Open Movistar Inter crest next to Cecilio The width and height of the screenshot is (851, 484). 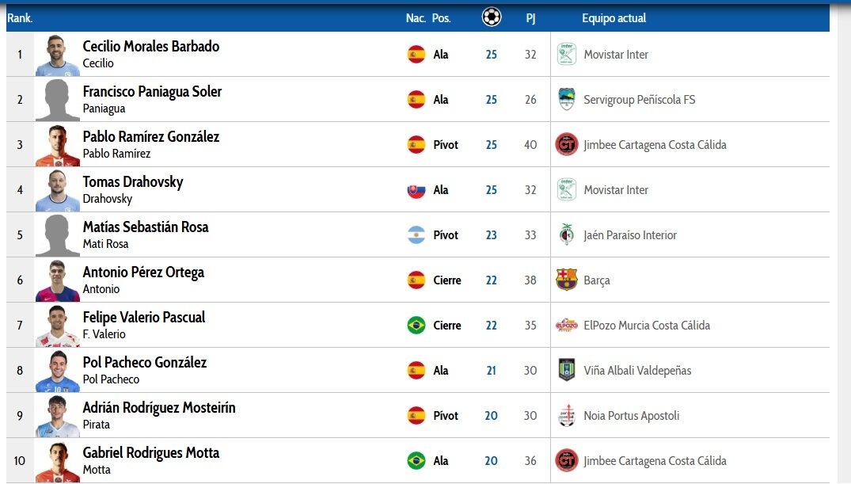(x=567, y=55)
